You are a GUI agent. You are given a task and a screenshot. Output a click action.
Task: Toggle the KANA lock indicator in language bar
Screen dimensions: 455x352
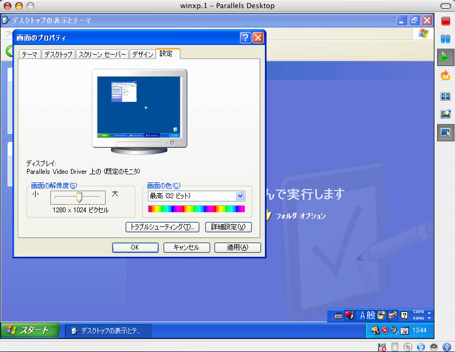418,318
